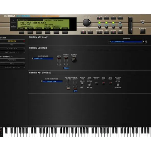151x151 pixels.
Task: Click the green LED below the HELP button
Action: (x=113, y=23)
